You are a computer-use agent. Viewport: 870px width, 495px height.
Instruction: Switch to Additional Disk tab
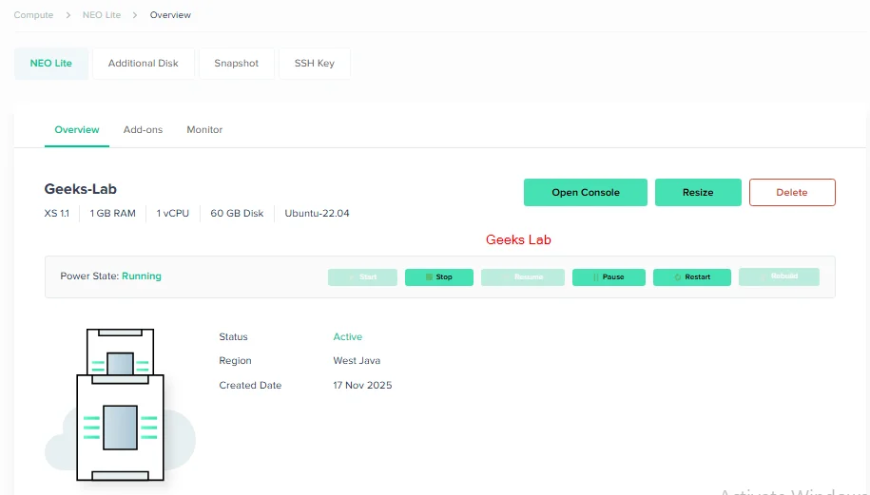click(x=144, y=64)
